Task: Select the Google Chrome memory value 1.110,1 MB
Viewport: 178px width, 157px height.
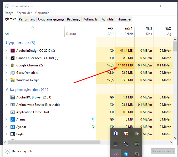Action: 125,65
